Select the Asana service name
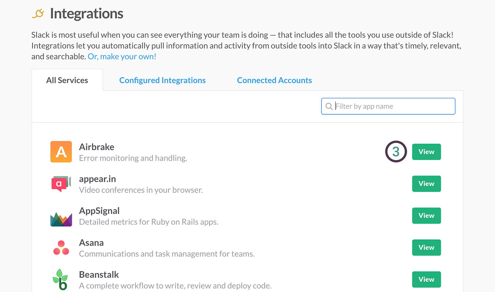 coord(91,243)
